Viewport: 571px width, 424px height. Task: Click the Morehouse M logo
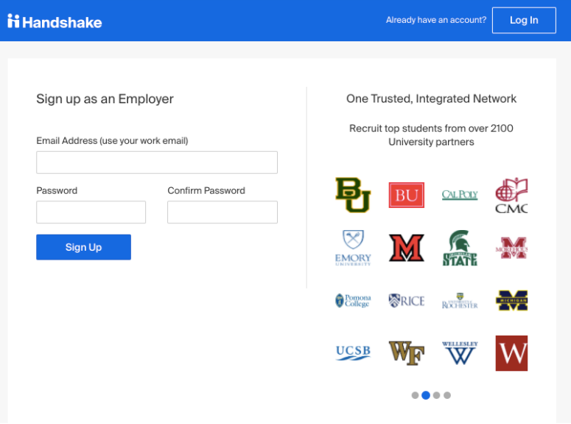511,248
